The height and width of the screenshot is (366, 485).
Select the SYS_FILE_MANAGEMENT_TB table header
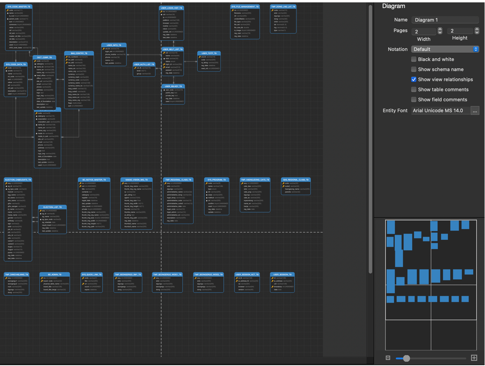coord(245,7)
